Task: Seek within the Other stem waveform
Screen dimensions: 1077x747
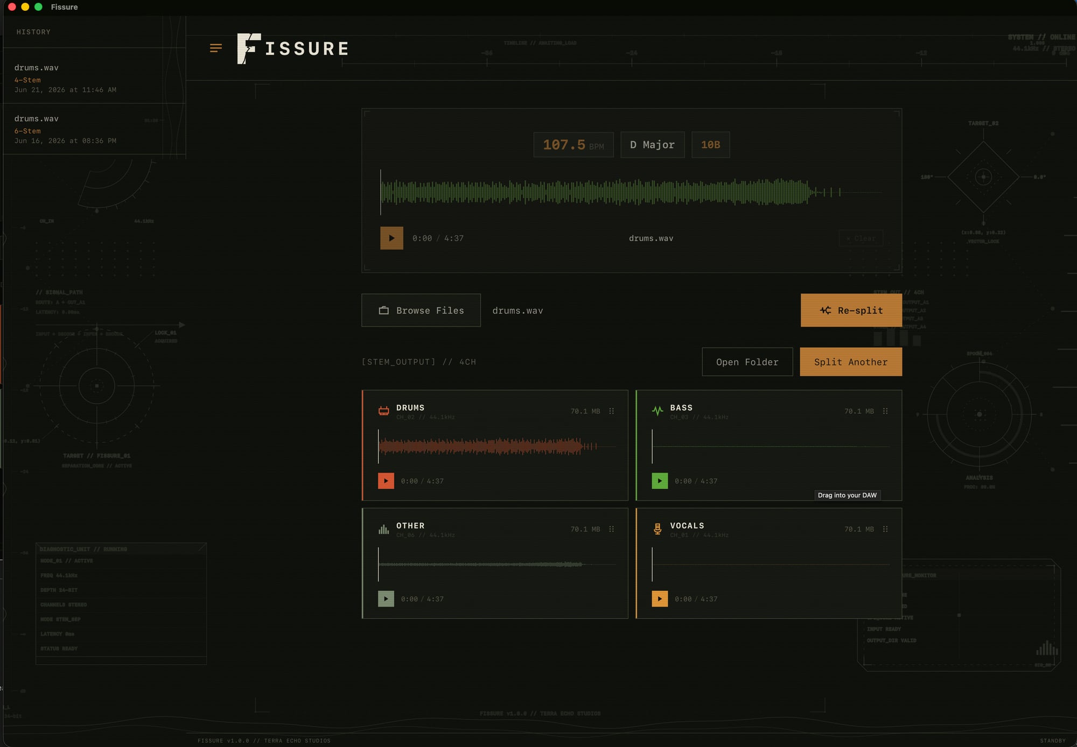Action: pyautogui.click(x=497, y=564)
